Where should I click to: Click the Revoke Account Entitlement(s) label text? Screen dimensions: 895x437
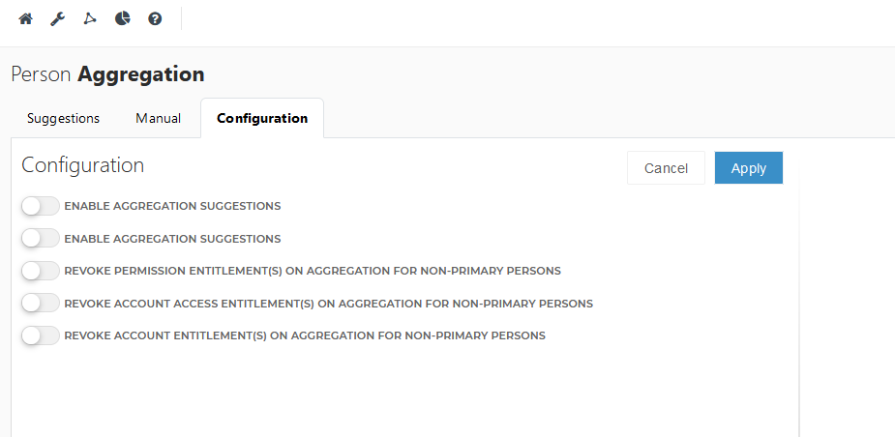(x=304, y=335)
